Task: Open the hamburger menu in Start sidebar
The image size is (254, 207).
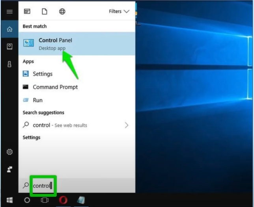Action: point(9,11)
